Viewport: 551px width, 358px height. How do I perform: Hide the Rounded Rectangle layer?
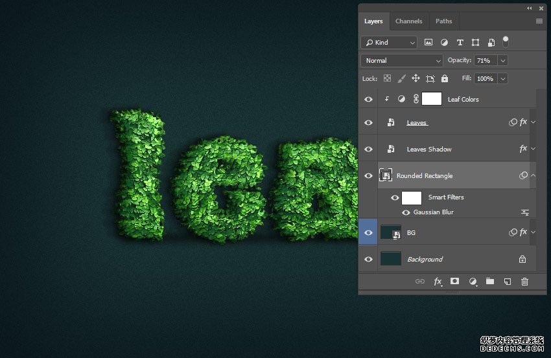point(368,175)
